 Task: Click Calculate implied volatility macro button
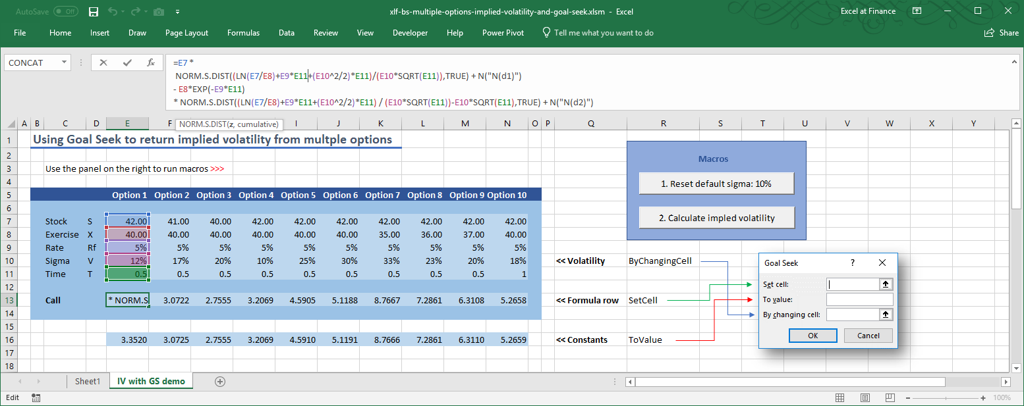[716, 218]
